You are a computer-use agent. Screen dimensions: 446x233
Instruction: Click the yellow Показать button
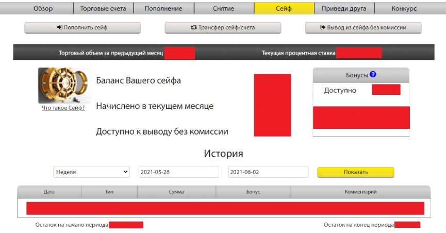pyautogui.click(x=356, y=172)
